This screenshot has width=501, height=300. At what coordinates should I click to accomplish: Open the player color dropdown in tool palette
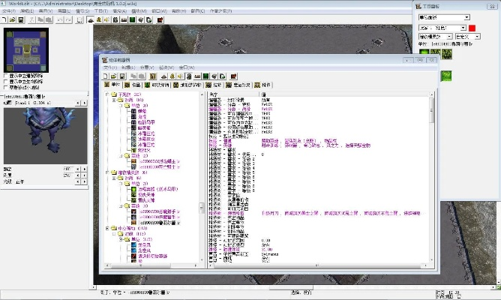click(441, 27)
